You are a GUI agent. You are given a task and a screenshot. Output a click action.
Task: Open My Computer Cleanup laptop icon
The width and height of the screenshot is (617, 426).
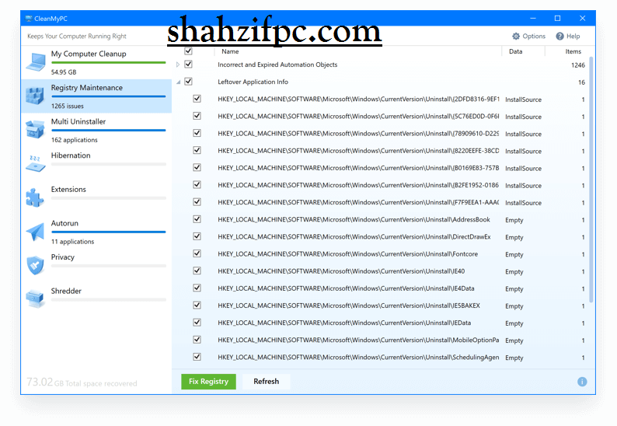coord(36,61)
